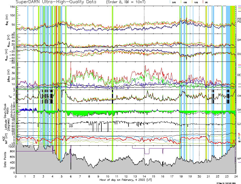
Task: Click the orange 10% legend color bar
Action: coord(192,2)
